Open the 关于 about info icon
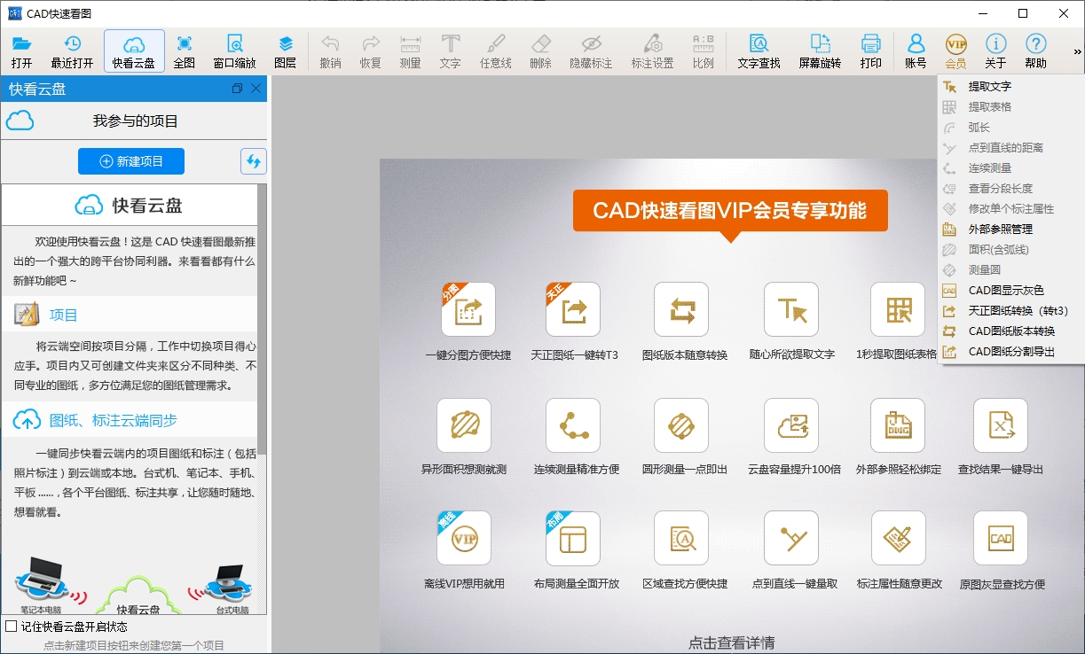Screen dimensions: 1085x654 click(x=995, y=51)
